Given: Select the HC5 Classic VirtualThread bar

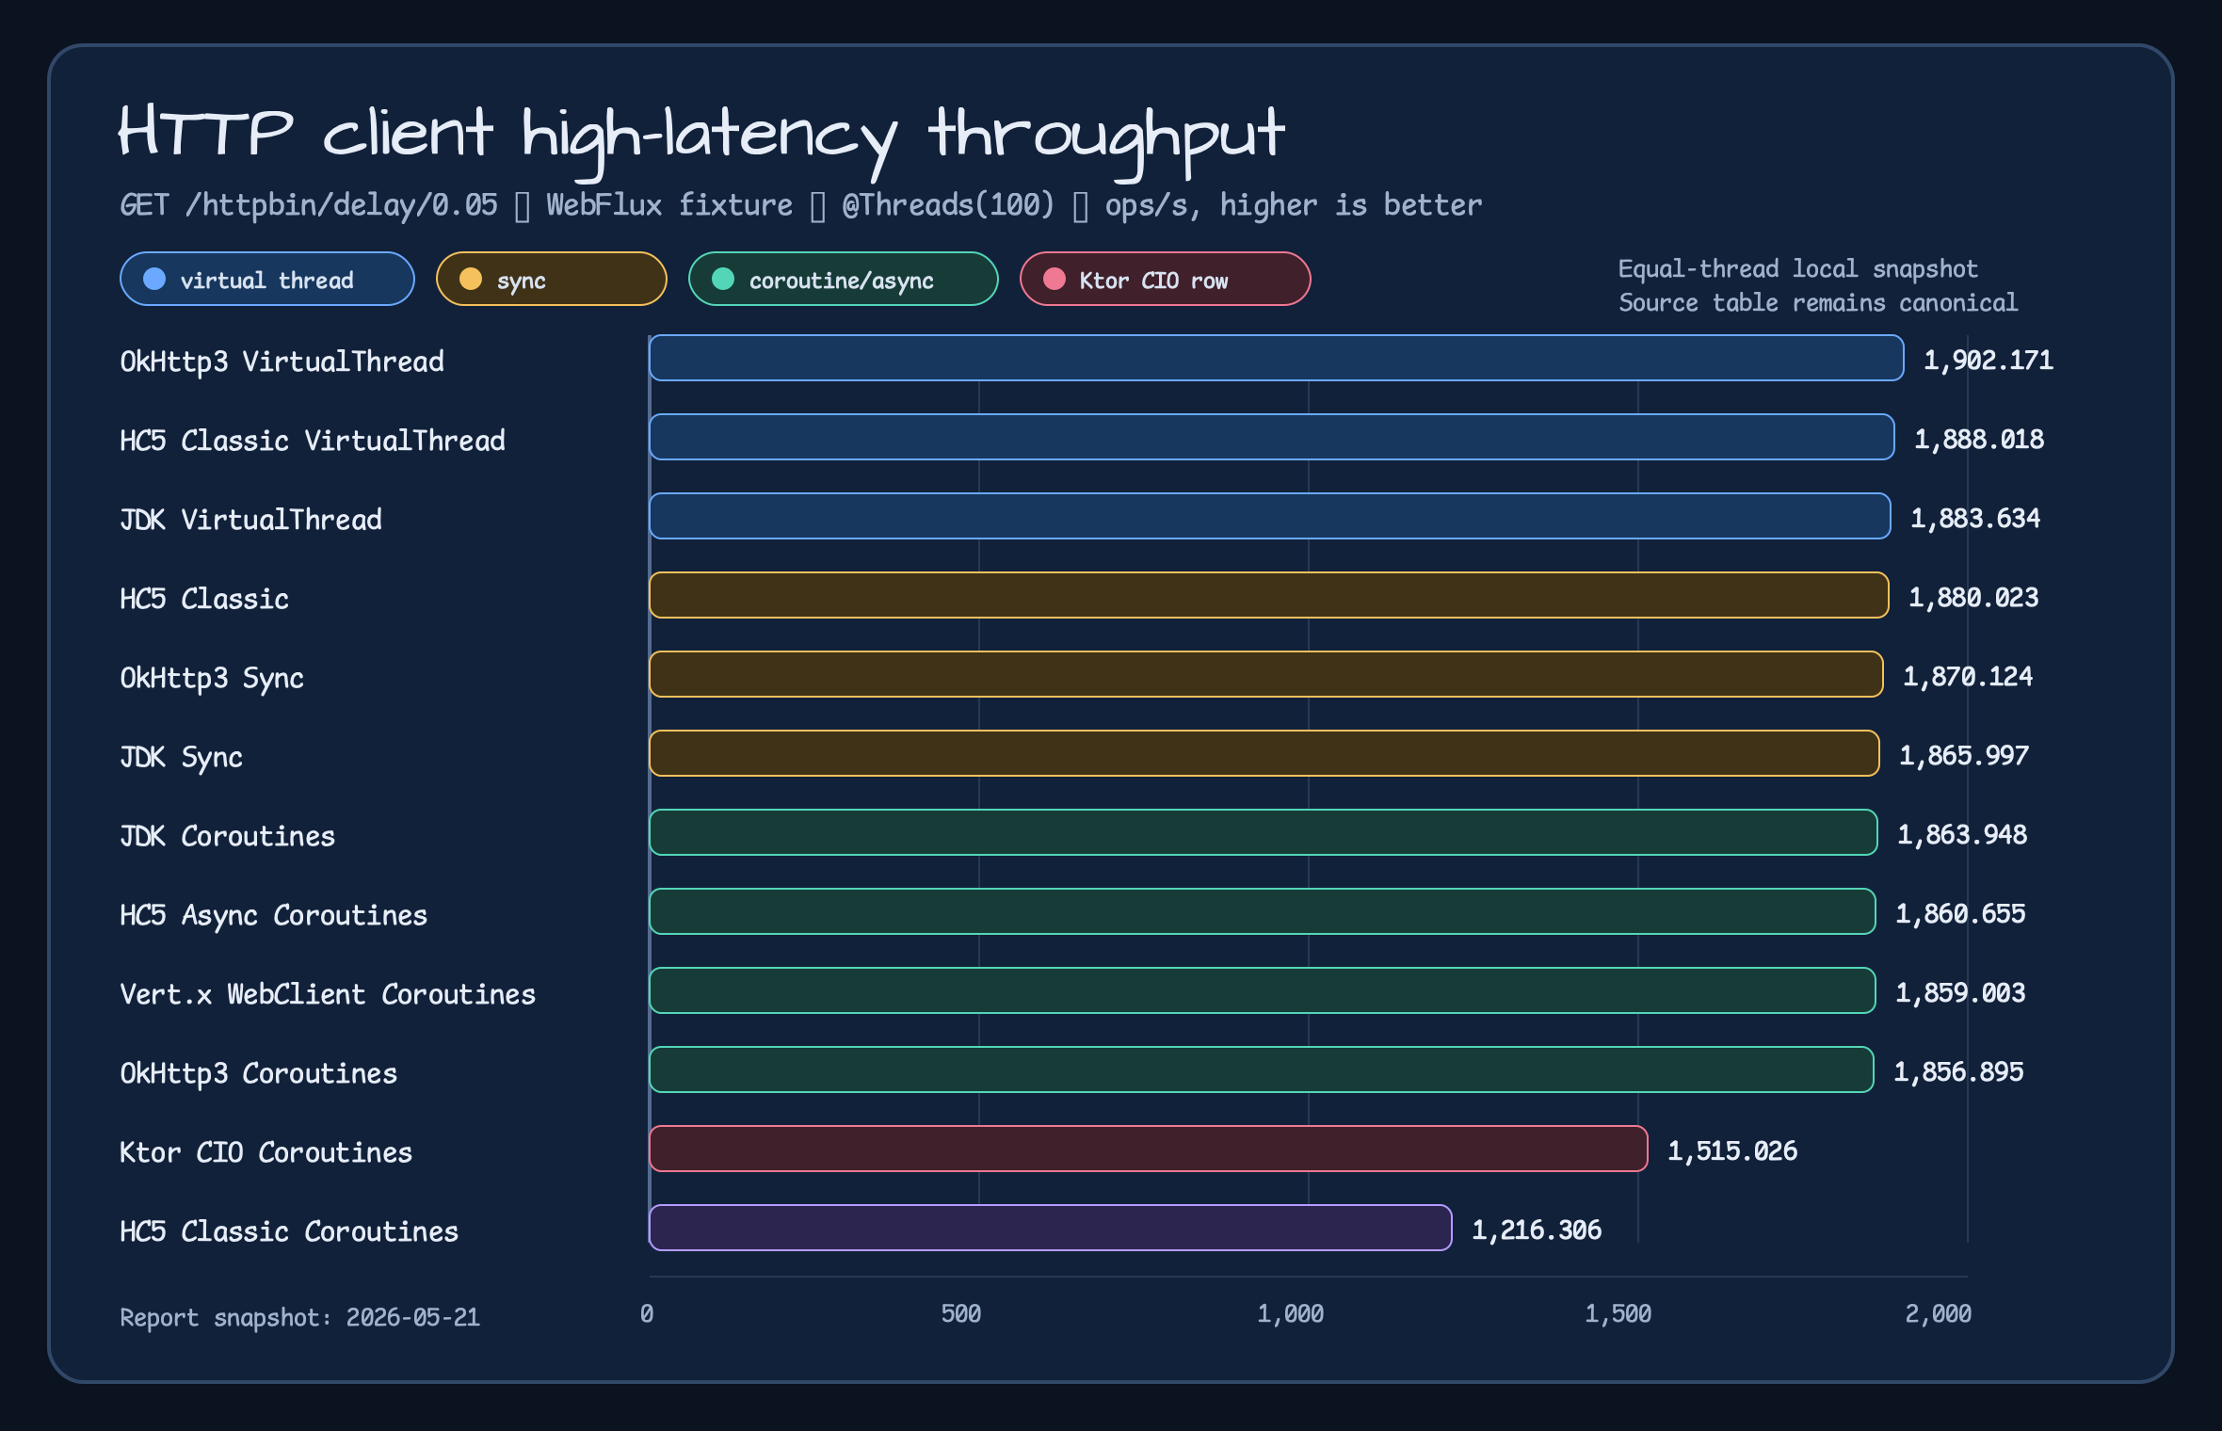Looking at the screenshot, I should (x=1272, y=437).
